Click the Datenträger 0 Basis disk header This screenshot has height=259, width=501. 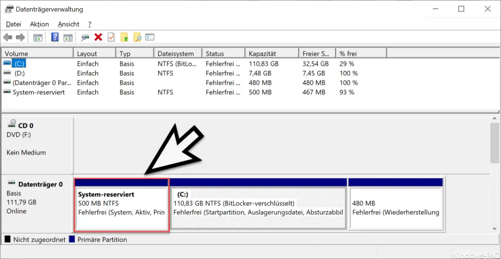point(37,204)
